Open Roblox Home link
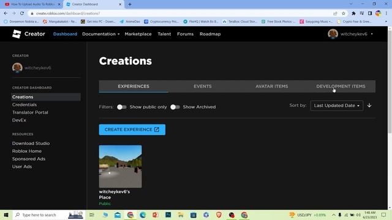Image resolution: width=392 pixels, height=220 pixels. pos(27,151)
